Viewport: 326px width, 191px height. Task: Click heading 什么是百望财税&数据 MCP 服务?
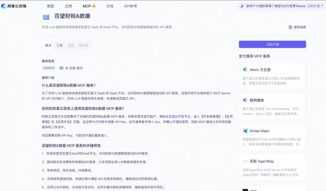pos(69,85)
